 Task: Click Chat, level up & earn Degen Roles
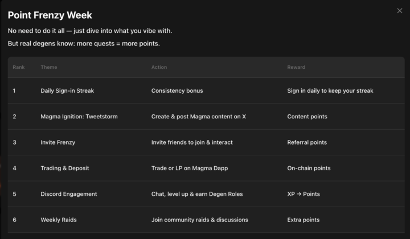pyautogui.click(x=197, y=194)
